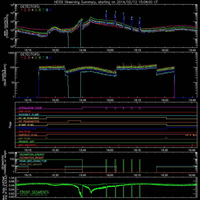Click the 15:30 tick label under decimation plot
The height and width of the screenshot is (200, 200).
pyautogui.click(x=55, y=175)
